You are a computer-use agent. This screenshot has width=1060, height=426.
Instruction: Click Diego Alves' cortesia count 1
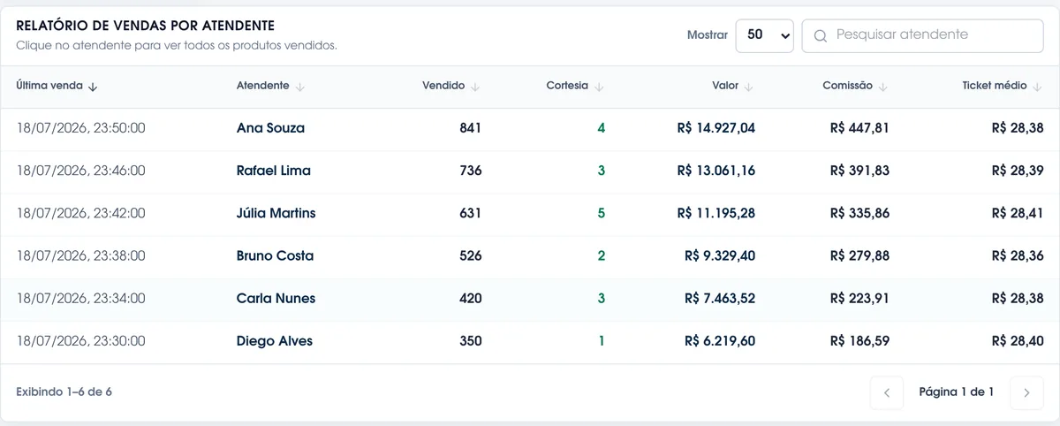[x=602, y=341]
